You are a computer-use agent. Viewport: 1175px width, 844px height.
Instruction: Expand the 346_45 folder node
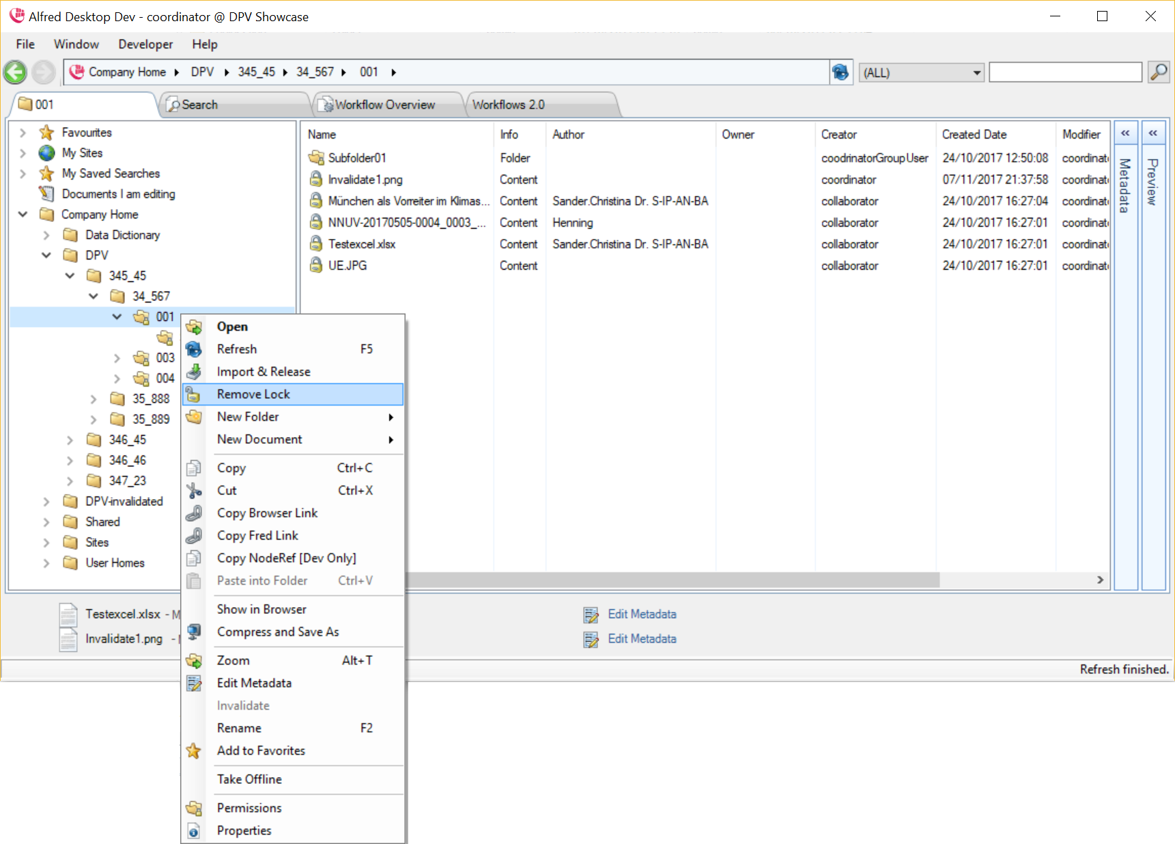click(x=70, y=440)
